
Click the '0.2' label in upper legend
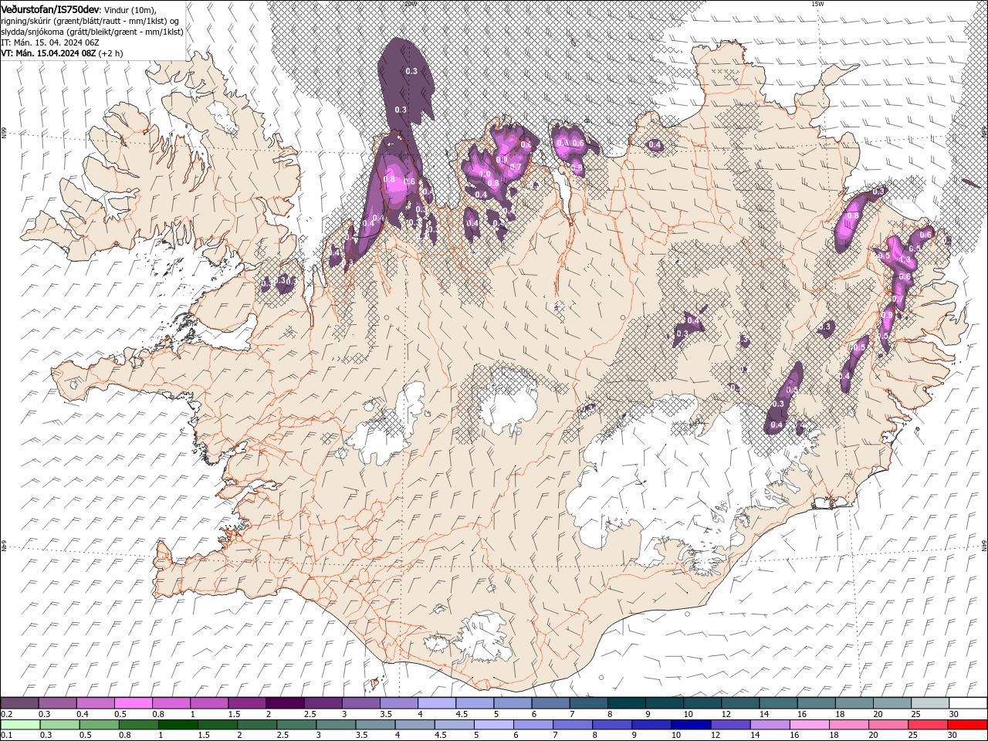click(x=7, y=714)
